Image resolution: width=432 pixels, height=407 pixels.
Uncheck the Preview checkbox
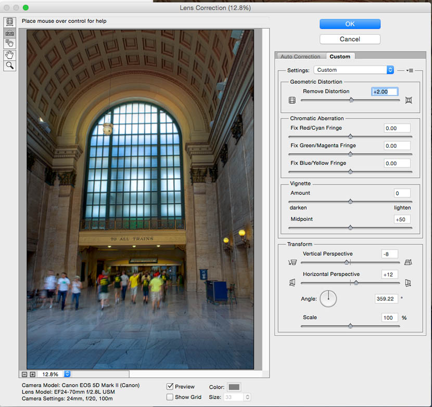pos(170,386)
